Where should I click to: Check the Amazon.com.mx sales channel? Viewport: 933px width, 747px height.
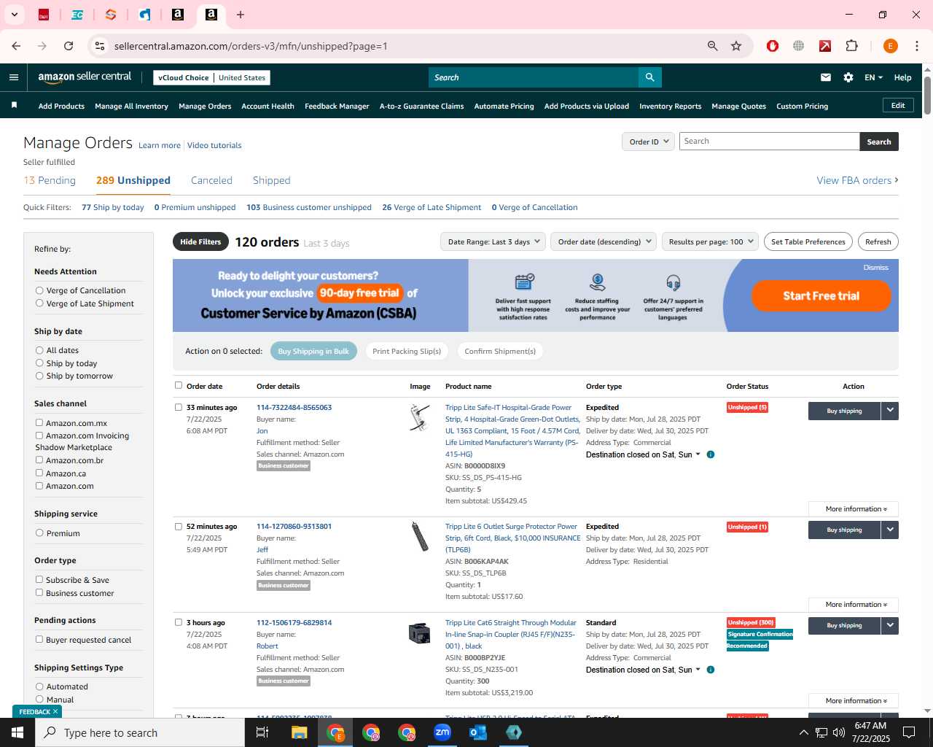pos(39,422)
